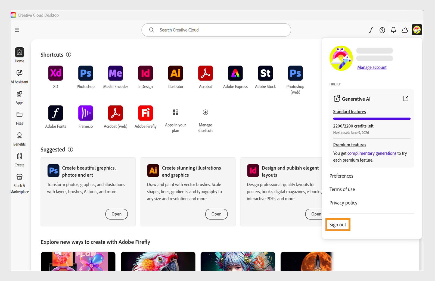Viewport: 435px width, 281px height.
Task: Open fonts icon in top bar
Action: coord(371,30)
